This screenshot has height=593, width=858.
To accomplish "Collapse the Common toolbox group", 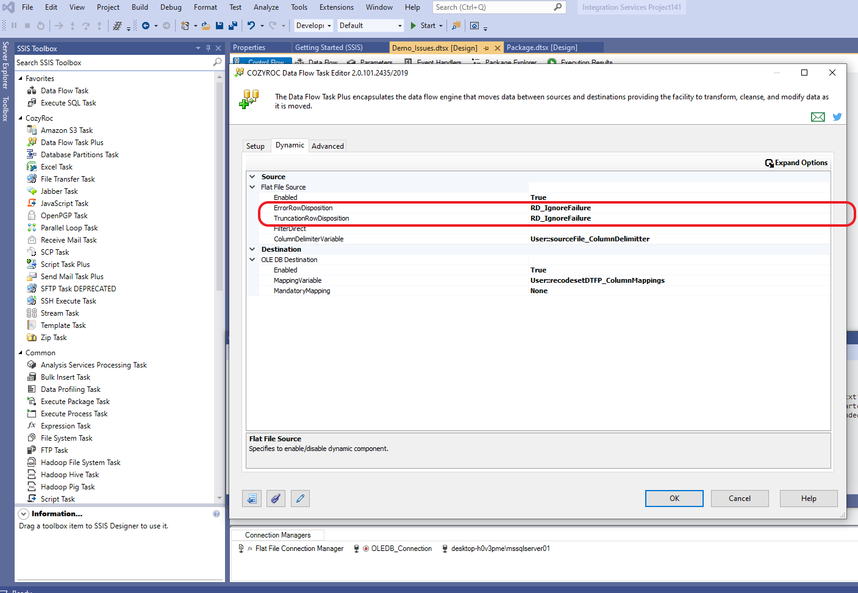I will coord(20,353).
